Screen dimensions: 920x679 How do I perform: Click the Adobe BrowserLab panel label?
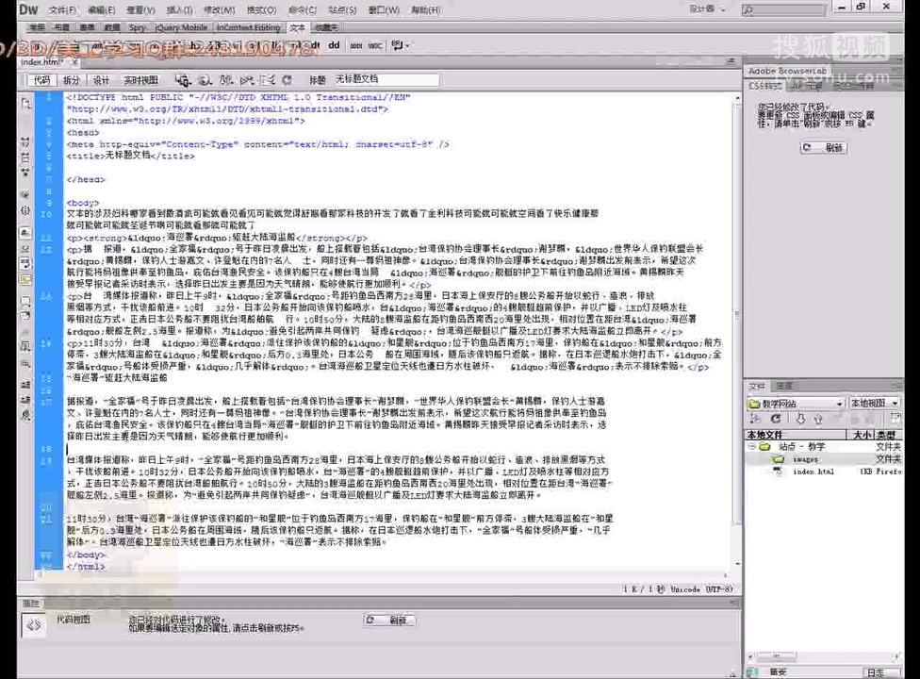(x=788, y=70)
